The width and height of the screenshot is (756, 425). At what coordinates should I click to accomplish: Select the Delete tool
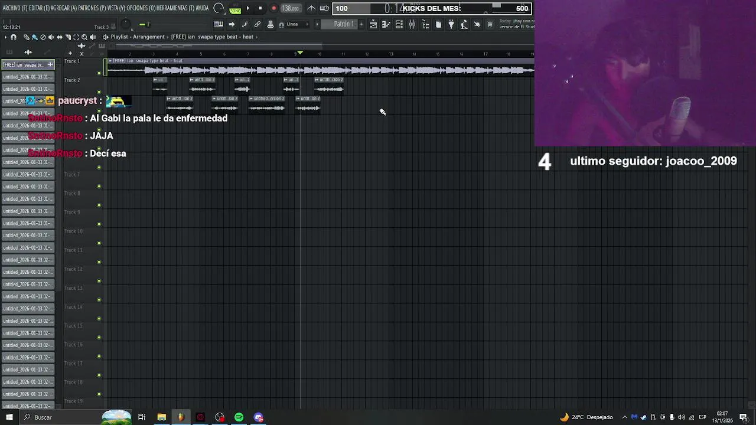43,37
